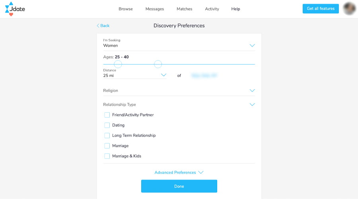Select the Marriage & Kids checkbox
358x199 pixels.
[x=107, y=156]
